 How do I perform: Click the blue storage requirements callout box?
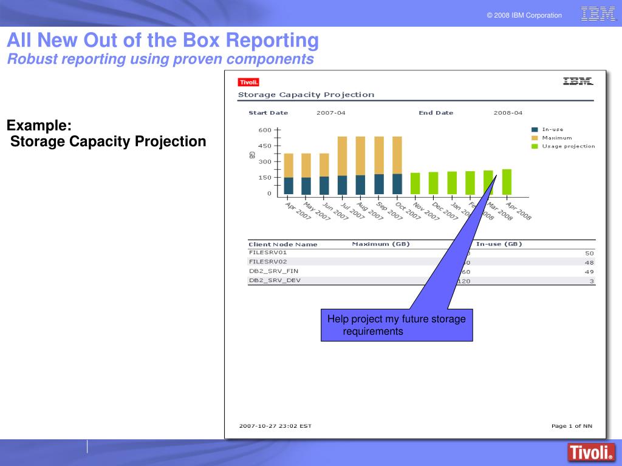tap(397, 325)
